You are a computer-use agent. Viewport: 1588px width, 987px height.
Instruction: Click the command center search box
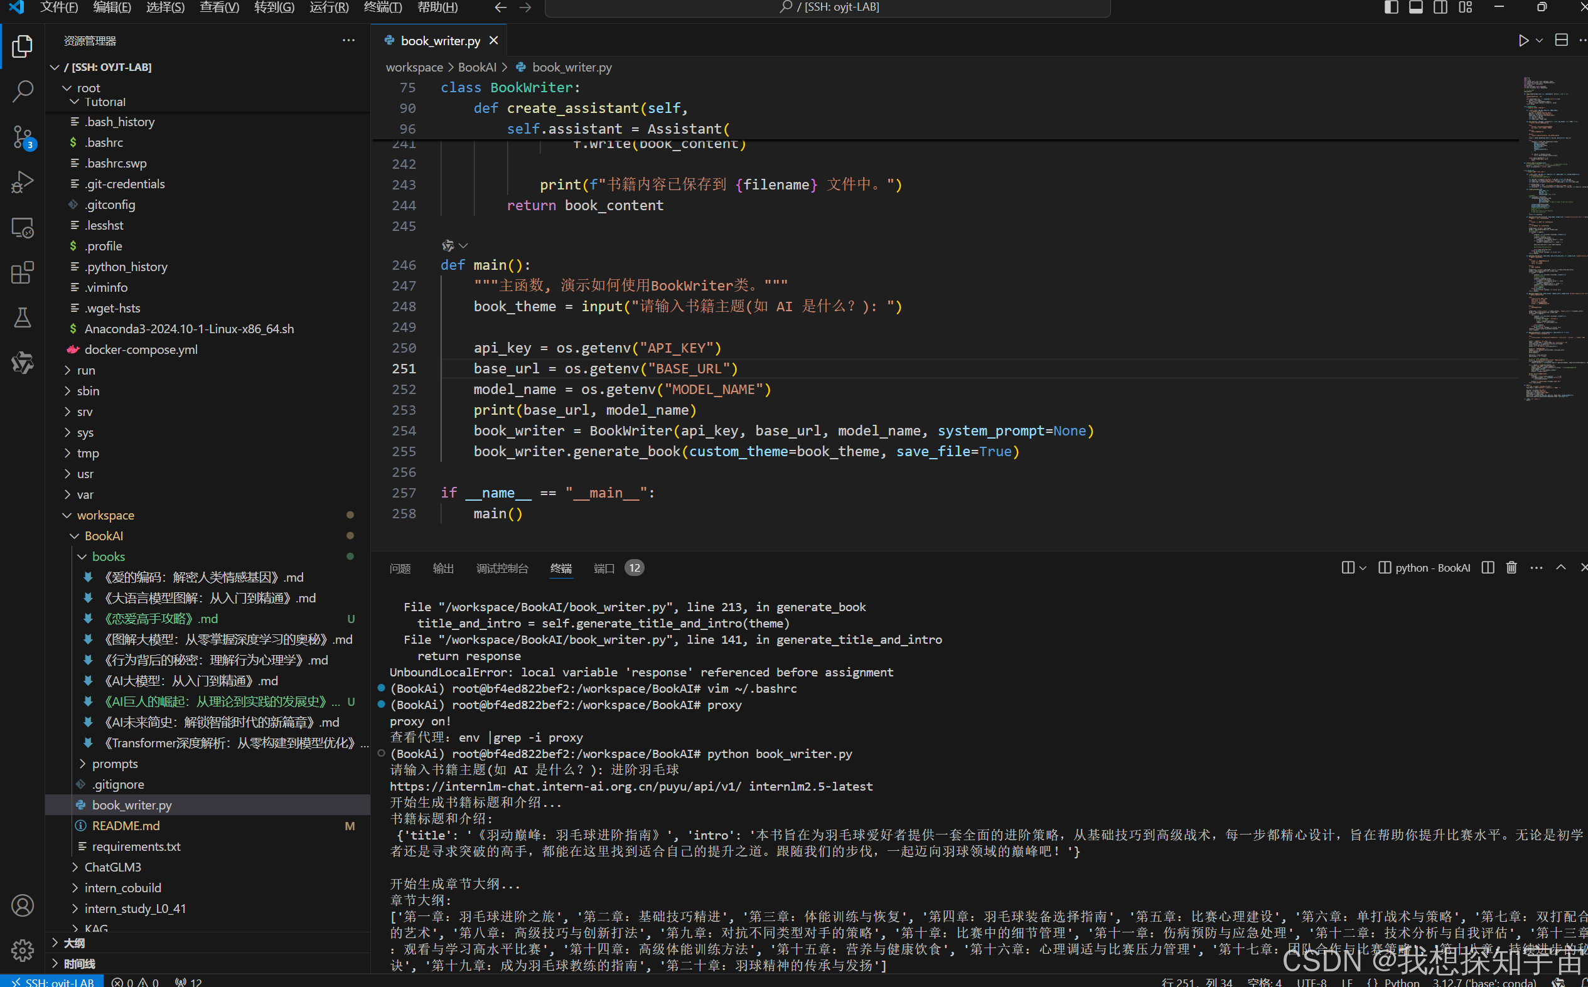point(827,7)
